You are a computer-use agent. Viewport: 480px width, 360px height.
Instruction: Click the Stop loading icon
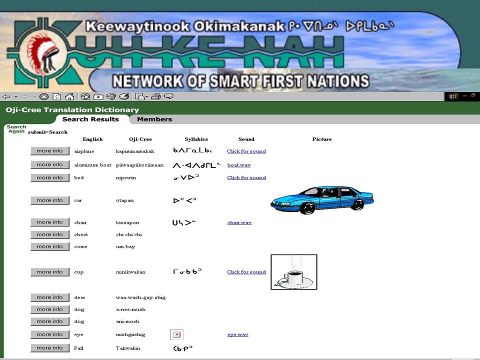(x=44, y=96)
